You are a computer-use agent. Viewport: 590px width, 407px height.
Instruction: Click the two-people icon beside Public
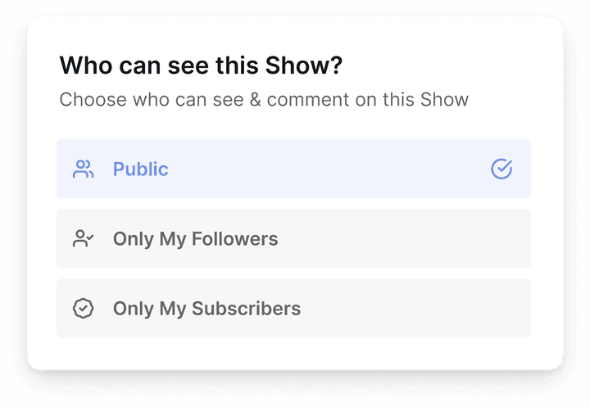83,169
